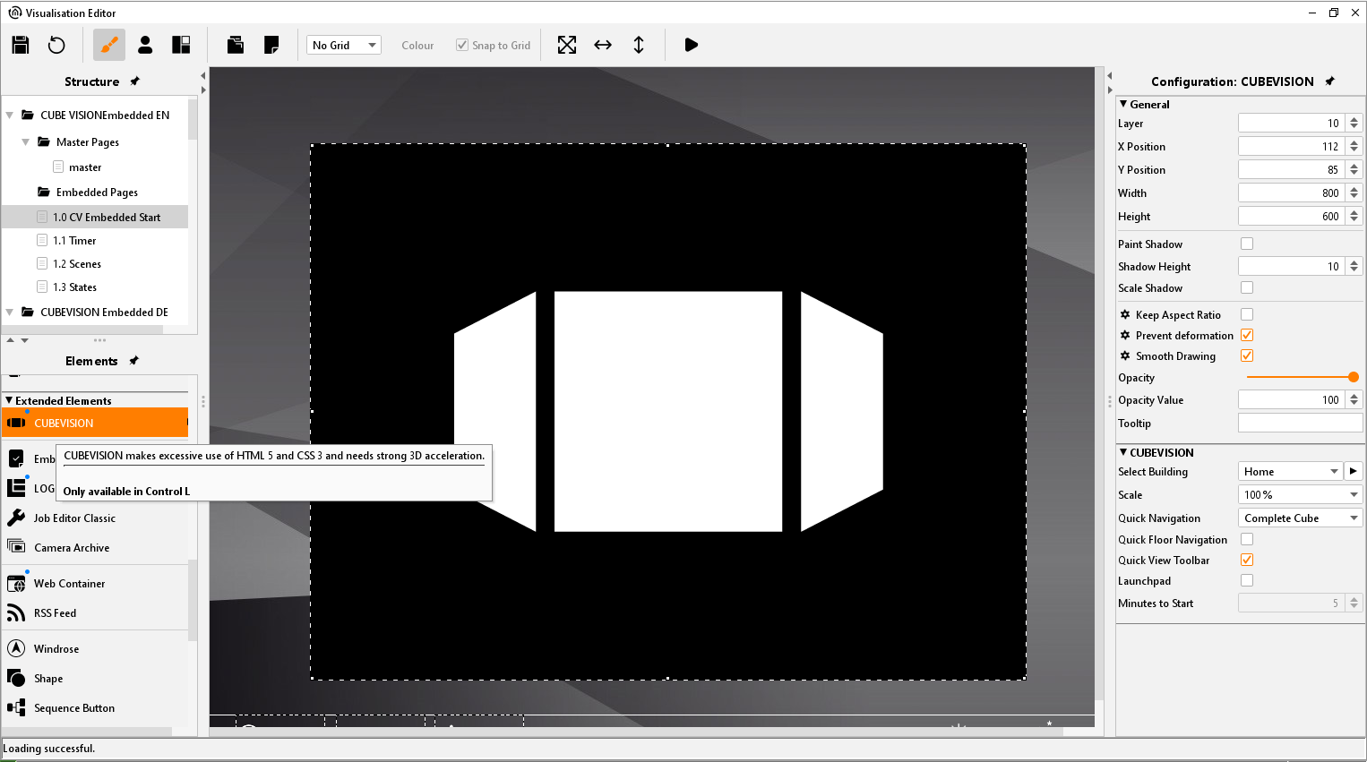
Task: Click the horizontal stretch arrow icon
Action: [603, 45]
